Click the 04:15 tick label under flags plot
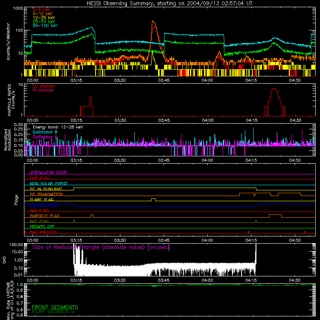This screenshot has width=320, height=320. tap(251, 240)
